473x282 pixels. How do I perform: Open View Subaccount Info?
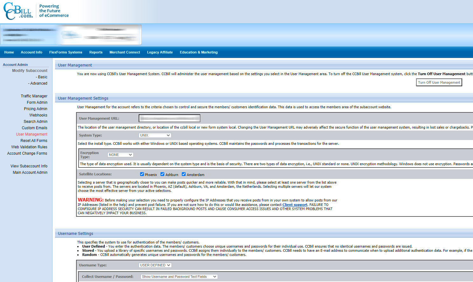coord(29,166)
